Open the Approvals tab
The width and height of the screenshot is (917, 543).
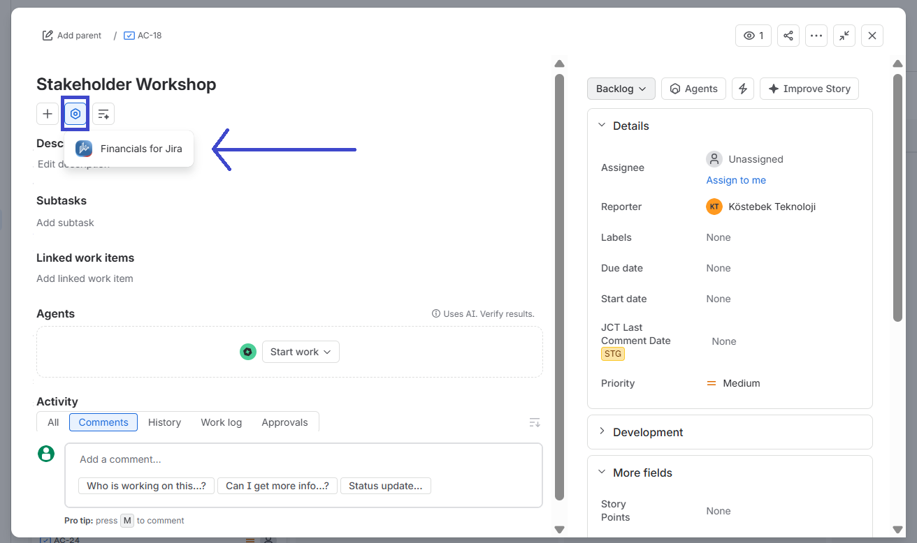tap(284, 422)
